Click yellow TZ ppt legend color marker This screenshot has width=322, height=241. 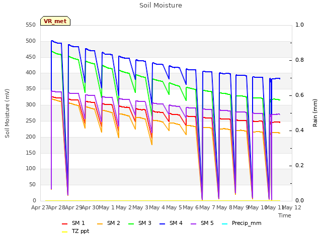65,232
